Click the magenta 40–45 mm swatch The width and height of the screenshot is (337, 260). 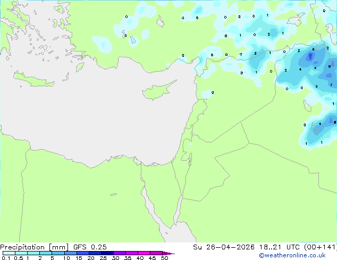point(144,253)
